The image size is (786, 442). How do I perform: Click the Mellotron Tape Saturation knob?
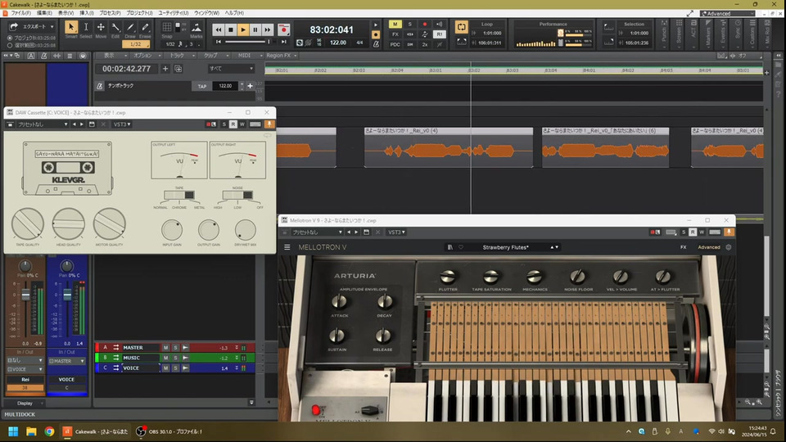pos(491,276)
